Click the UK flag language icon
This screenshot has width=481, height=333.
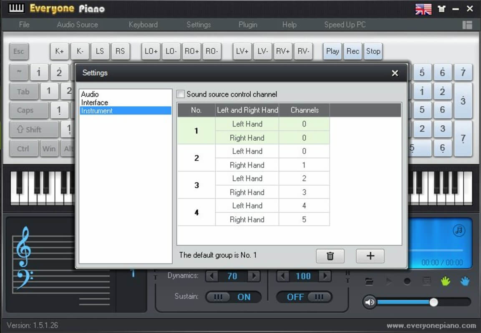point(423,9)
